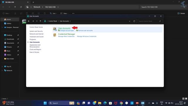
Task: Focus the Search Control Panel box
Action: [150, 21]
